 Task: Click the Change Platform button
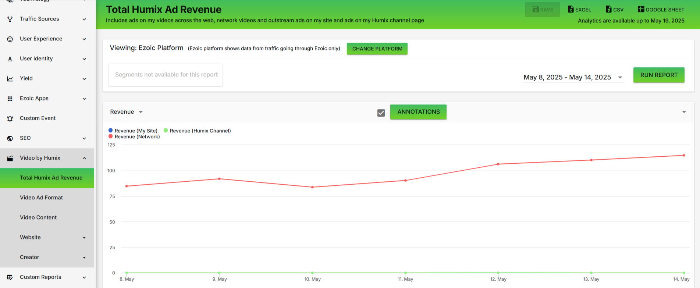point(377,49)
